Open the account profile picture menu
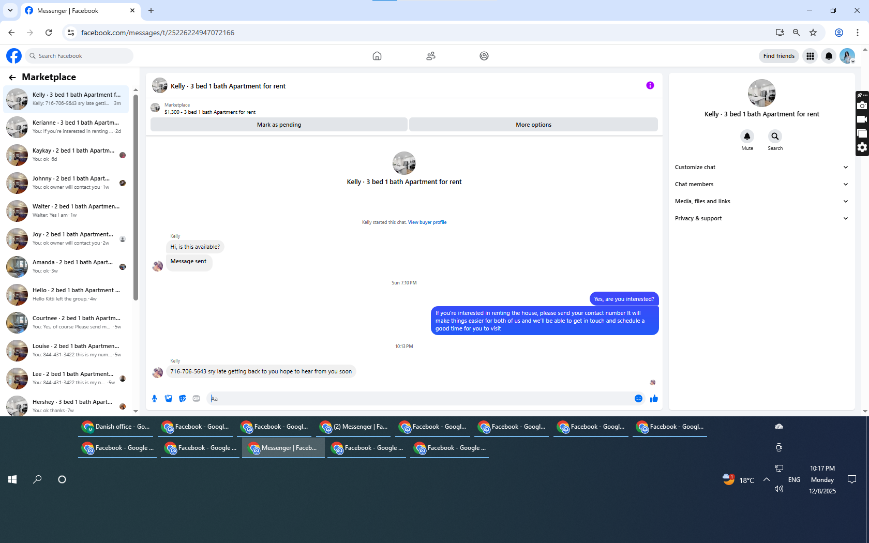 (x=847, y=56)
